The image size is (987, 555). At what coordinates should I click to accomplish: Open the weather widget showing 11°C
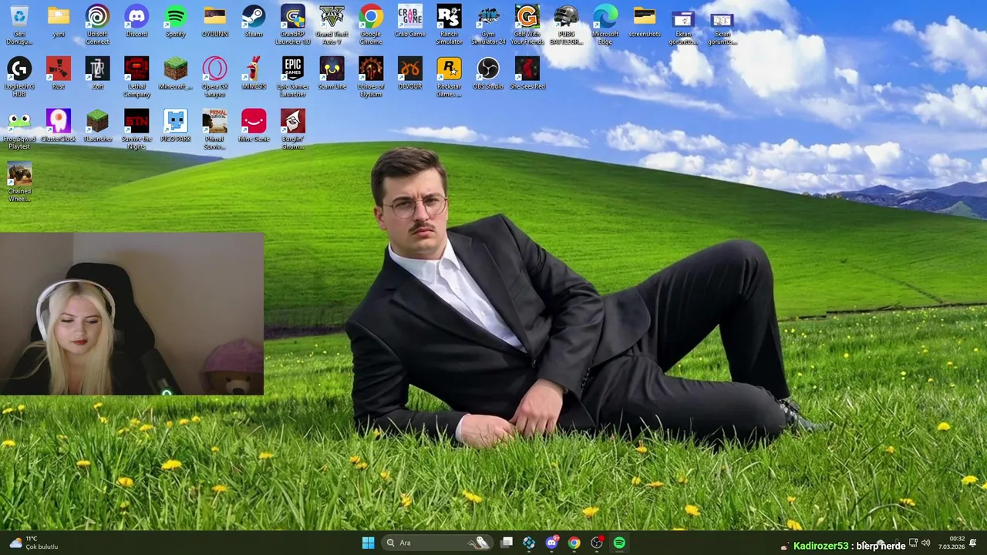[34, 543]
